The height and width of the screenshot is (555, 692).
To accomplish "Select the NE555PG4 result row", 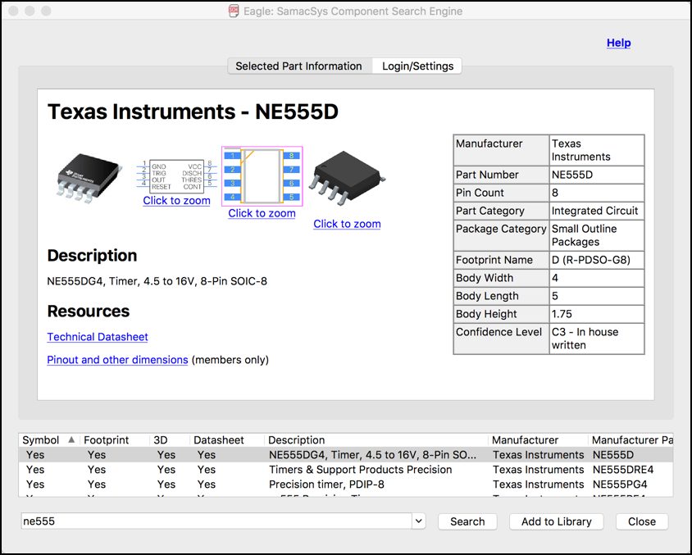I will tap(344, 484).
